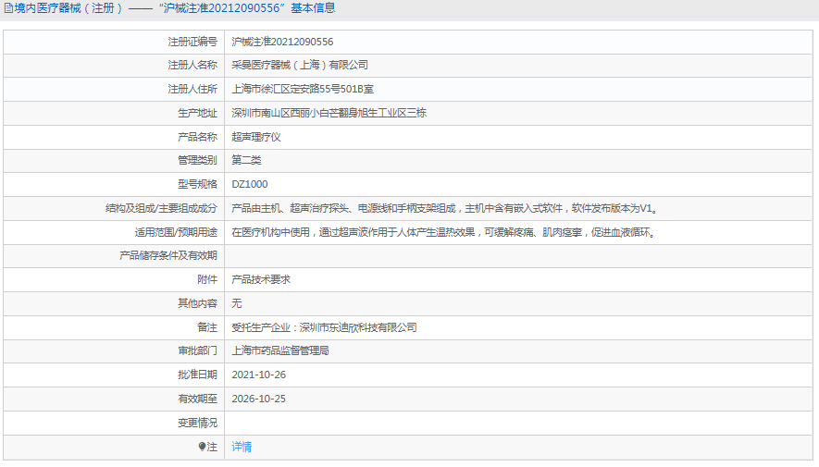This screenshot has width=819, height=467.
Task: Click the structure description starting 产品由主机
Action: [x=445, y=208]
